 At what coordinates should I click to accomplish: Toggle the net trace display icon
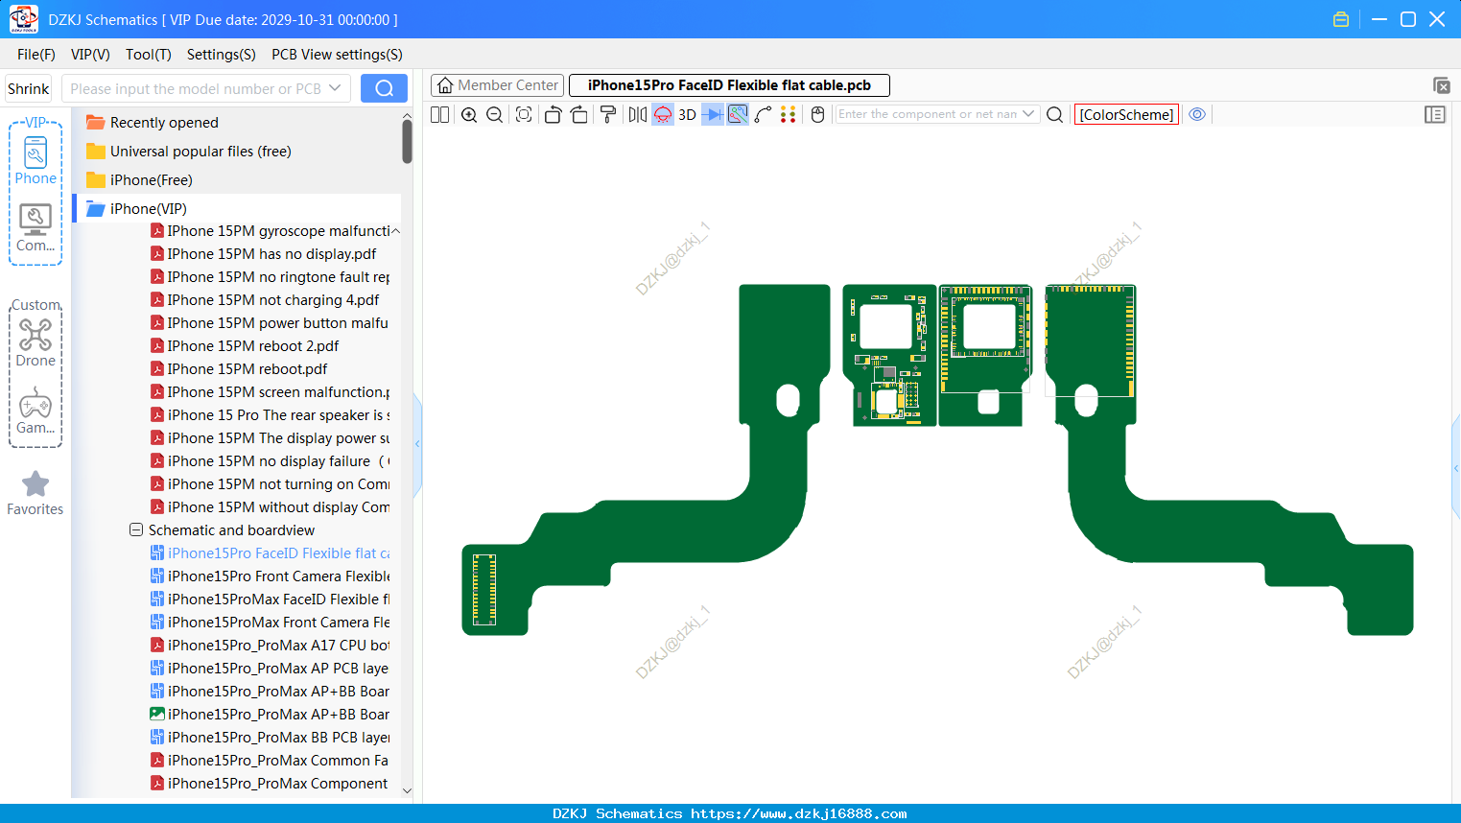tap(738, 114)
